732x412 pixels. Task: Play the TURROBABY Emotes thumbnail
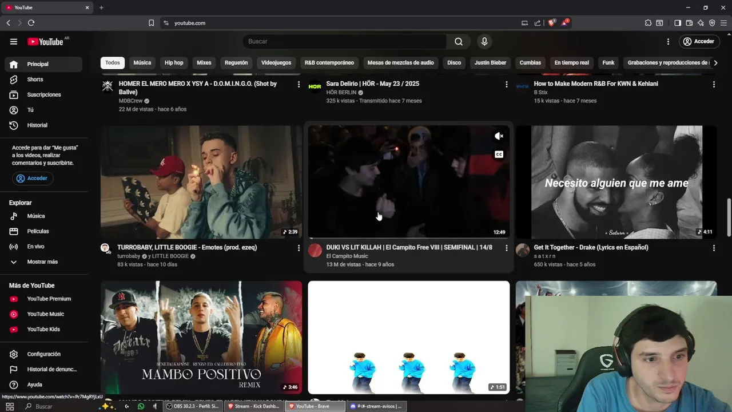201,182
